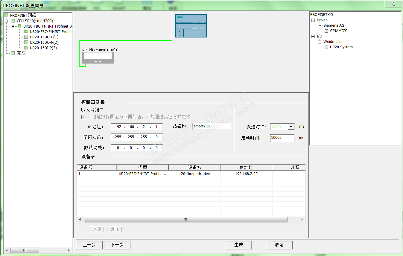Click the green status icon of CPU SR40(smart200)

click(13, 21)
